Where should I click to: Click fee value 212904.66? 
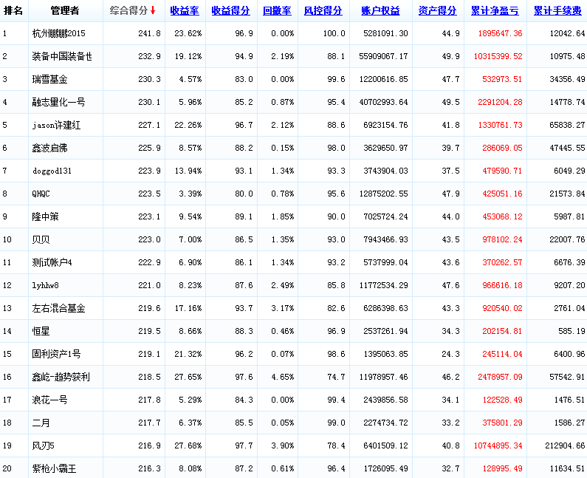coord(565,445)
